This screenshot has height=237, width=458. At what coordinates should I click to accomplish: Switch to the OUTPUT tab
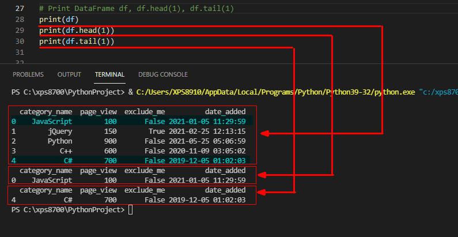[x=69, y=74]
